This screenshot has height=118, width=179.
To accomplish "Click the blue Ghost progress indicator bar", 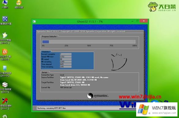I will point(45,42).
